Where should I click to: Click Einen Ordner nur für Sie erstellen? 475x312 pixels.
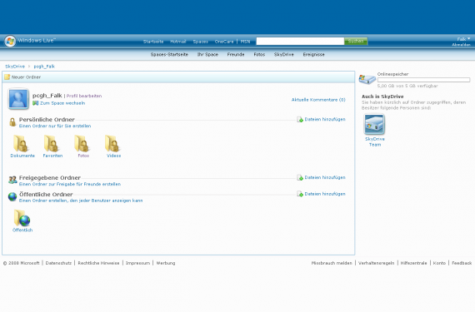point(55,126)
